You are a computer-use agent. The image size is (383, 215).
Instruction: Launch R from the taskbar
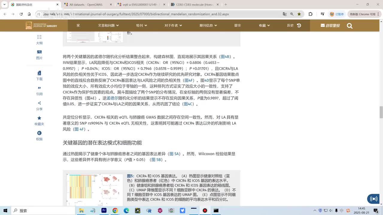[149, 211]
